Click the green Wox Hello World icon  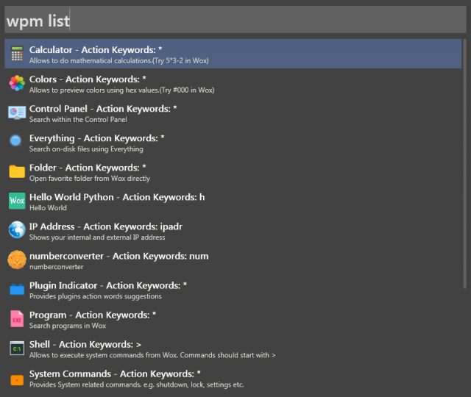click(16, 201)
